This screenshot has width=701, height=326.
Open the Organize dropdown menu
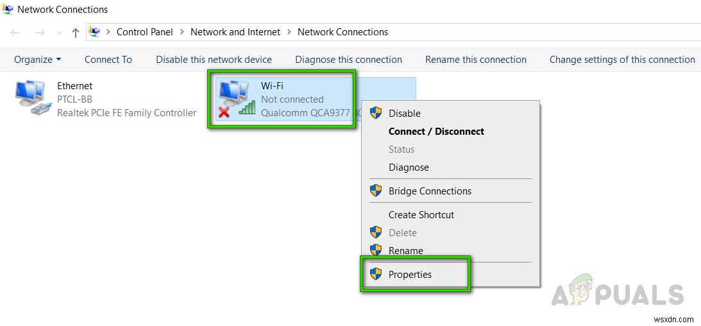click(x=38, y=60)
